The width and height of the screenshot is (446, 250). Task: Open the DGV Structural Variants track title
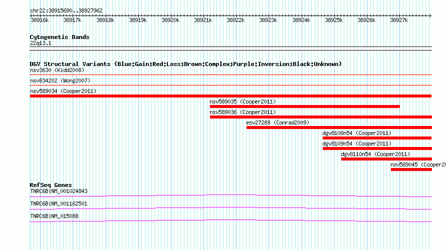[x=186, y=64]
